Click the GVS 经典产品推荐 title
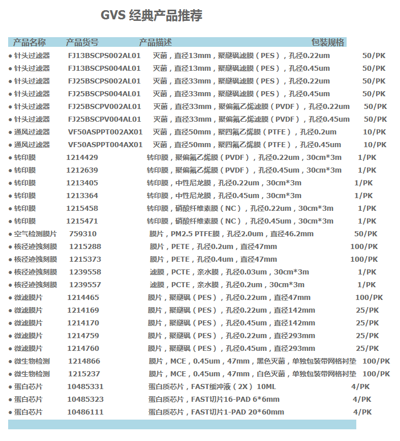The width and height of the screenshot is (400, 441). (x=151, y=16)
